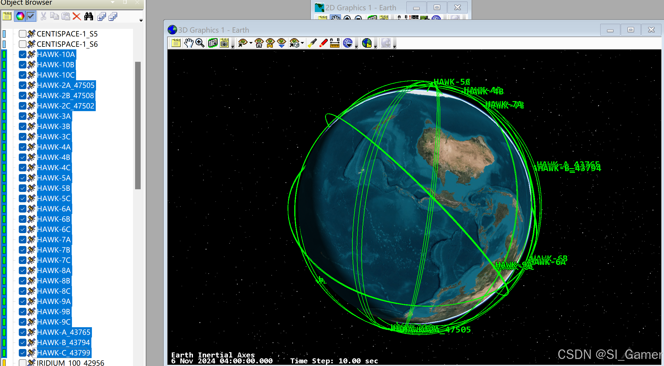This screenshot has width=664, height=366.
Task: Open the view-from eye dropdown arrow
Action: 251,43
